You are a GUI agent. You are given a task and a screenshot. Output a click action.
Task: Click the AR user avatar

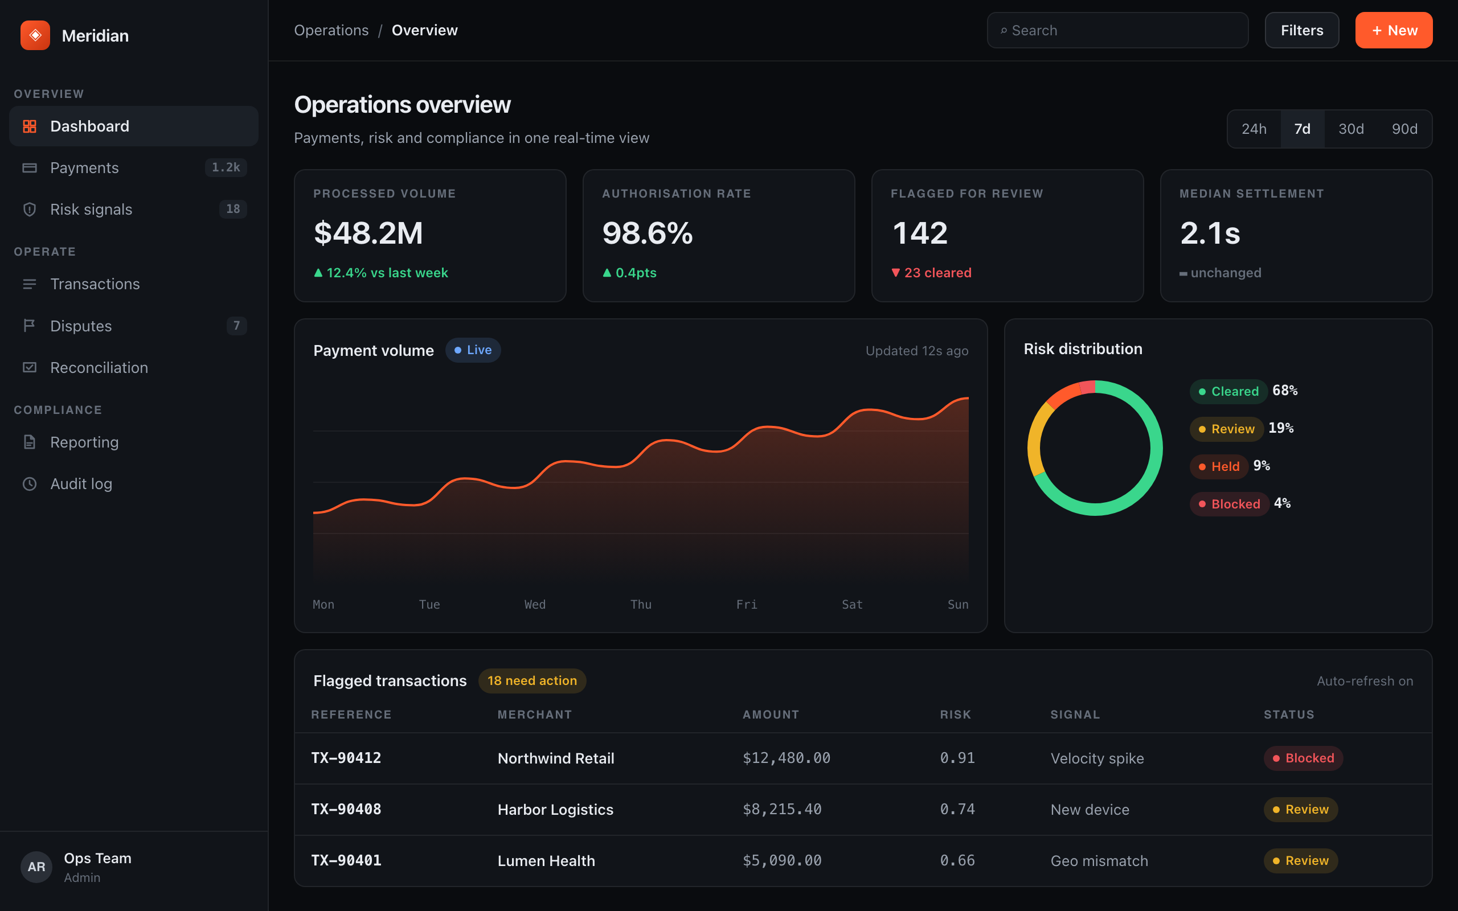(36, 867)
